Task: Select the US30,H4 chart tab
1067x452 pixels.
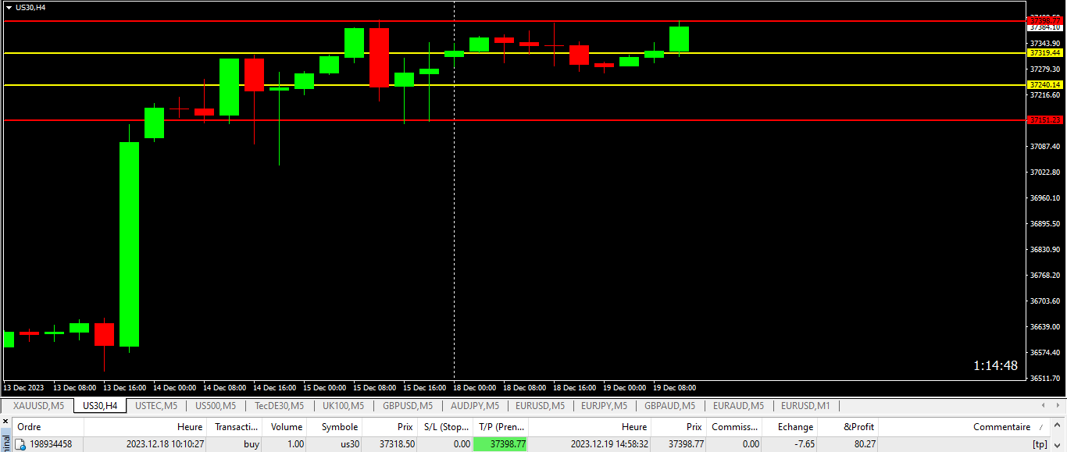Action: point(100,405)
